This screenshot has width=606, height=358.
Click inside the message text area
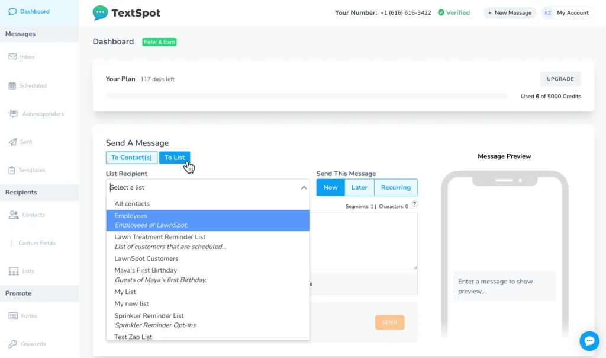point(364,241)
